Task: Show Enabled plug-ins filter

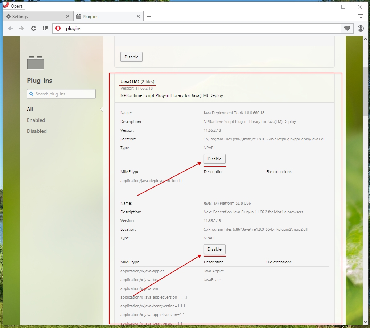Action: point(36,120)
